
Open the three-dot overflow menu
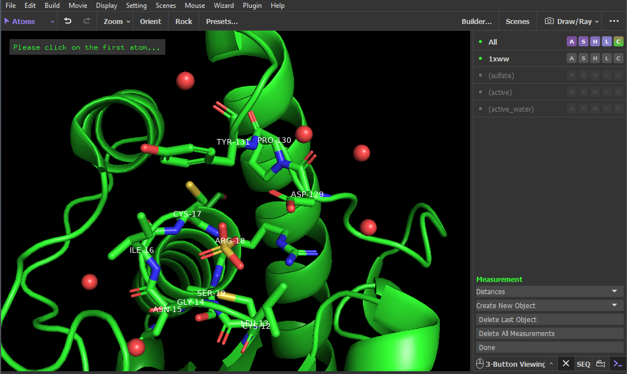pyautogui.click(x=614, y=21)
